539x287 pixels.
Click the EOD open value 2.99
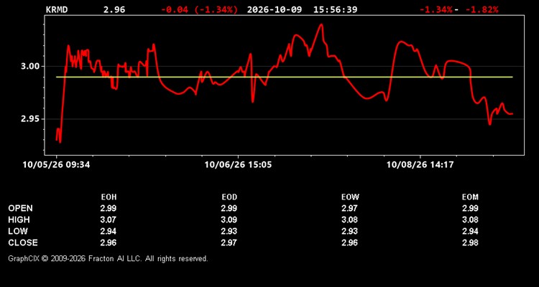229,208
